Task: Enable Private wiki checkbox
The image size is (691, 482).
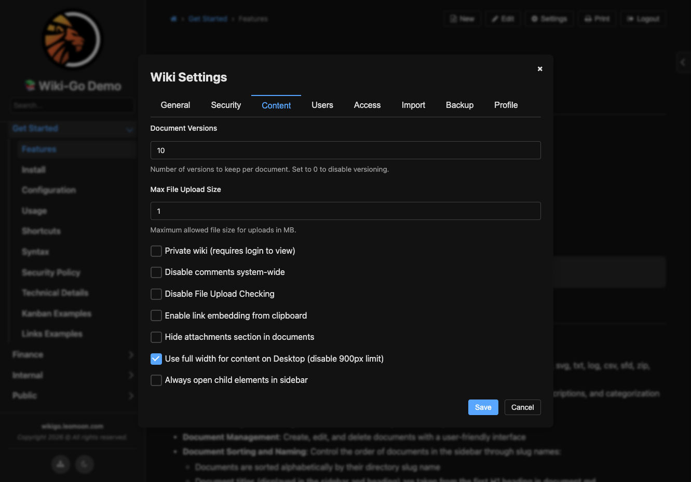Action: coord(156,251)
